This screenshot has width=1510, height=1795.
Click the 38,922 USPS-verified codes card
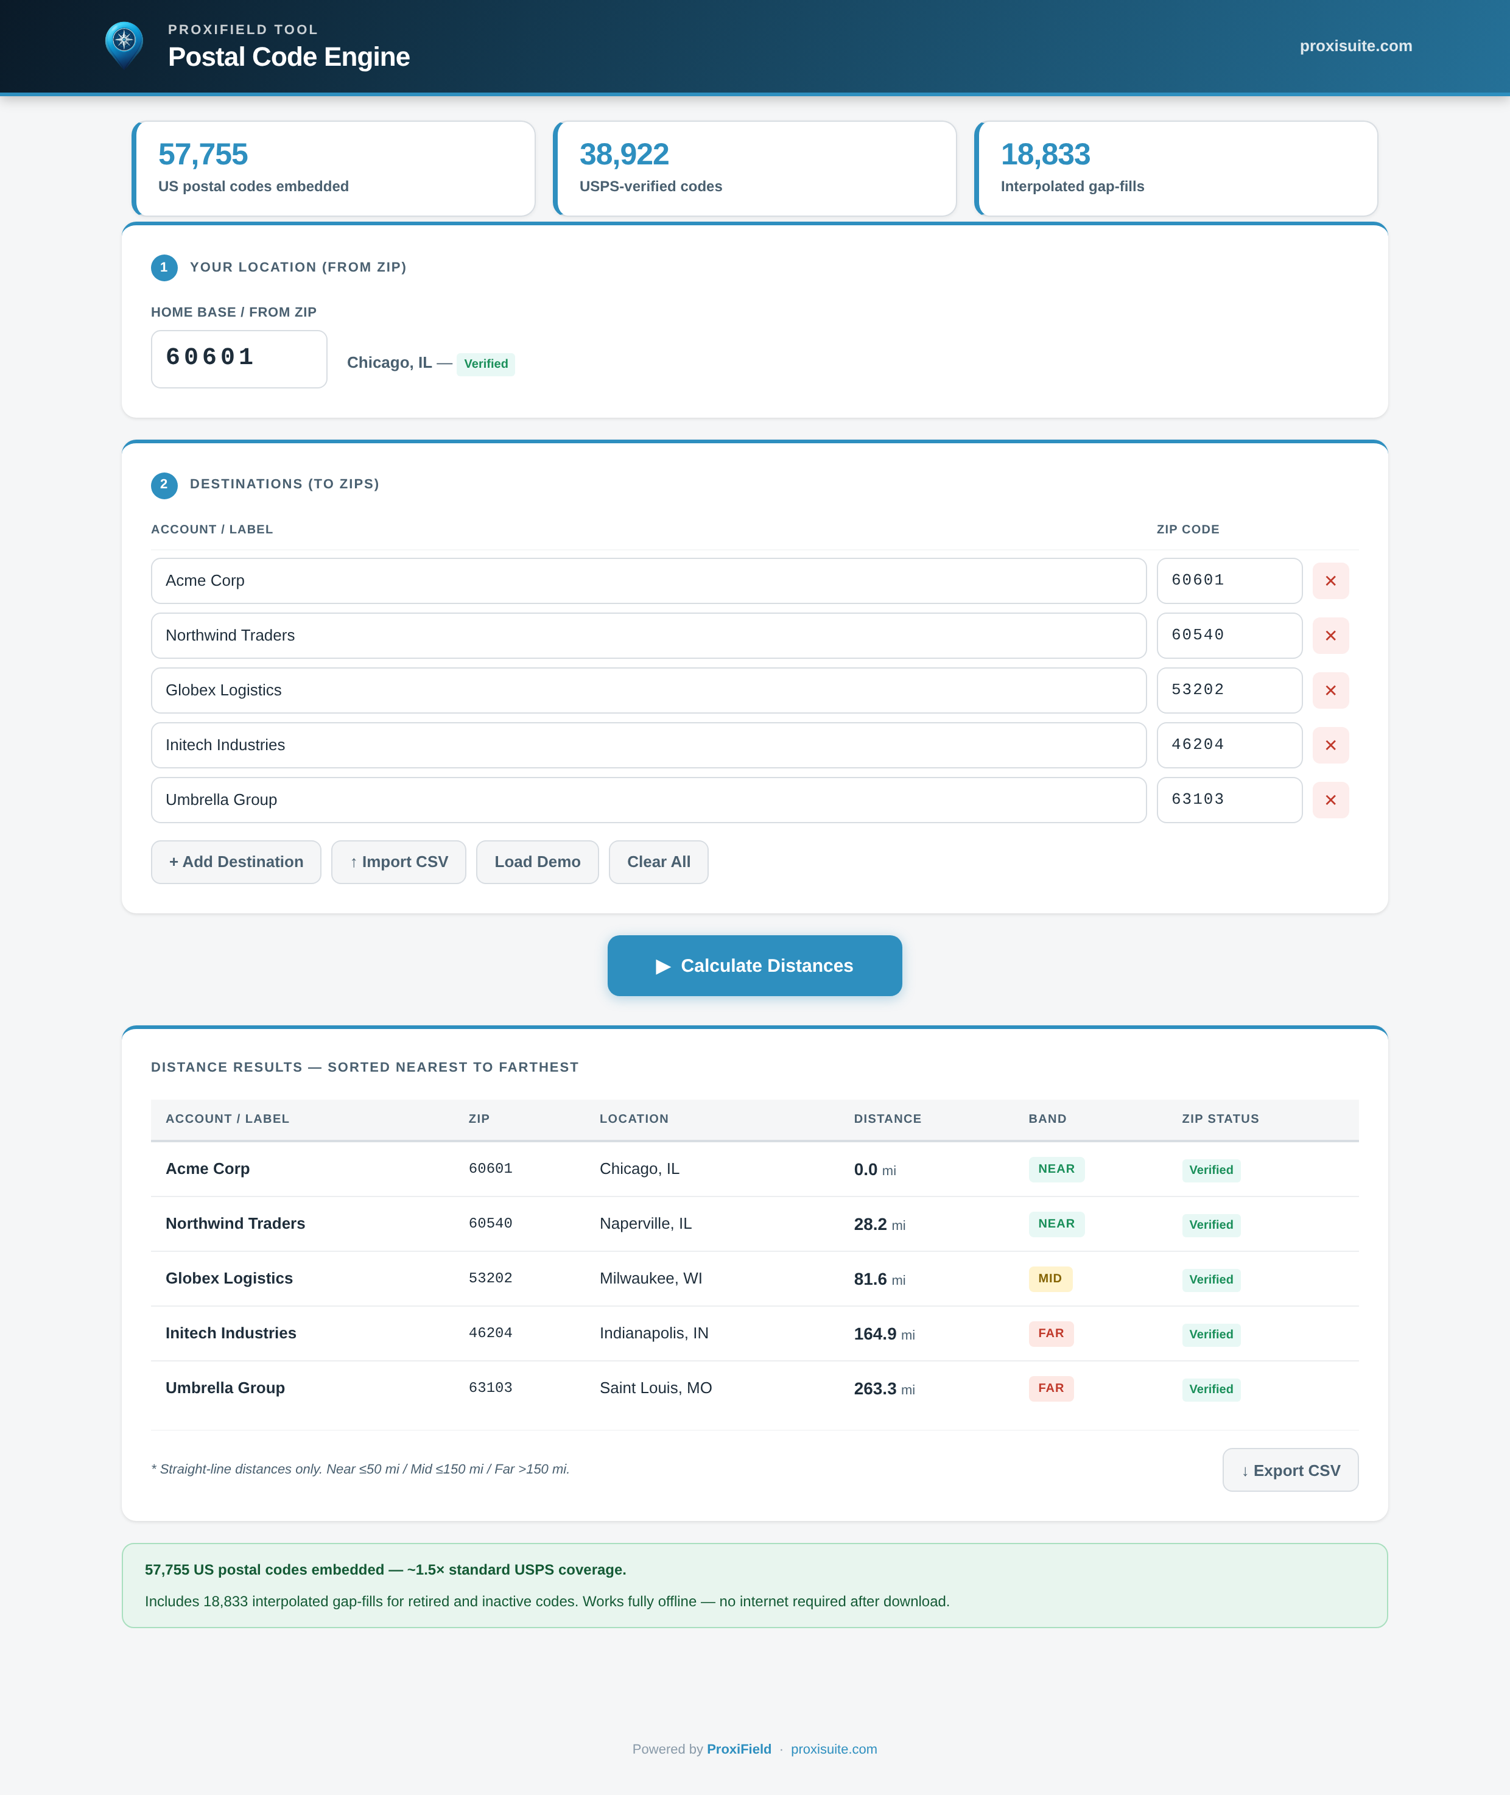tap(755, 169)
